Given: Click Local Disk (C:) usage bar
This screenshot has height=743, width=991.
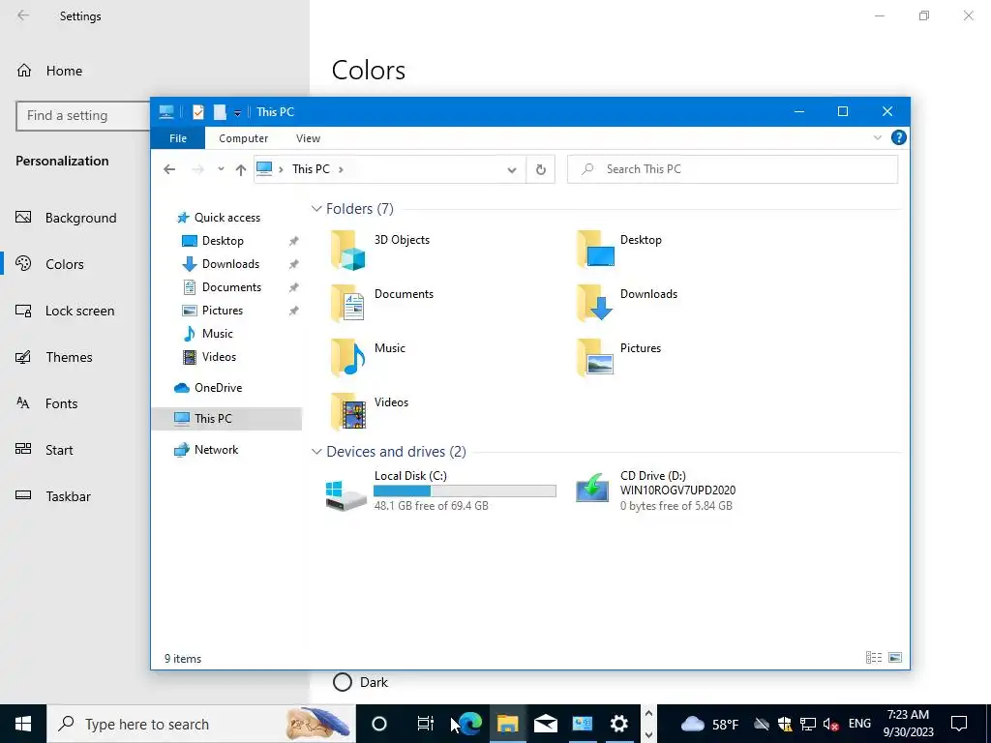Looking at the screenshot, I should pos(465,490).
